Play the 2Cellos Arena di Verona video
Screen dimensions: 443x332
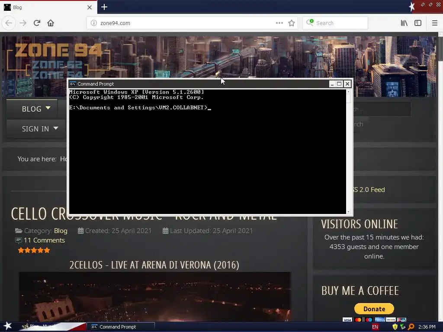tap(154, 297)
